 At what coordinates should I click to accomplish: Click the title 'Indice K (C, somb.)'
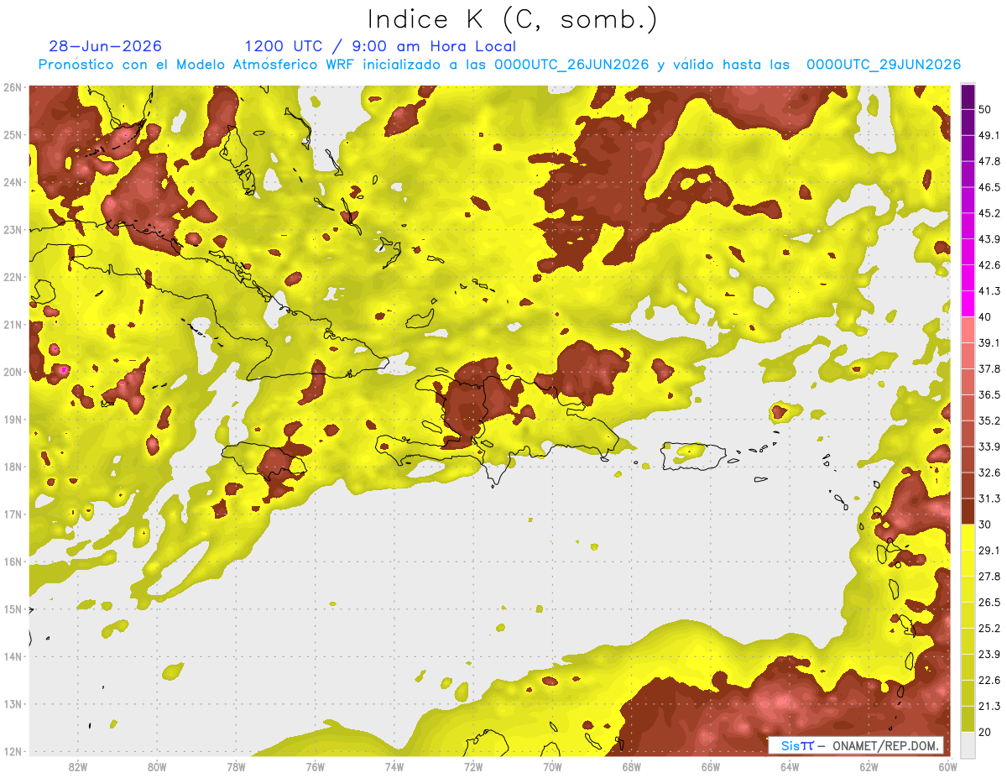pos(512,19)
